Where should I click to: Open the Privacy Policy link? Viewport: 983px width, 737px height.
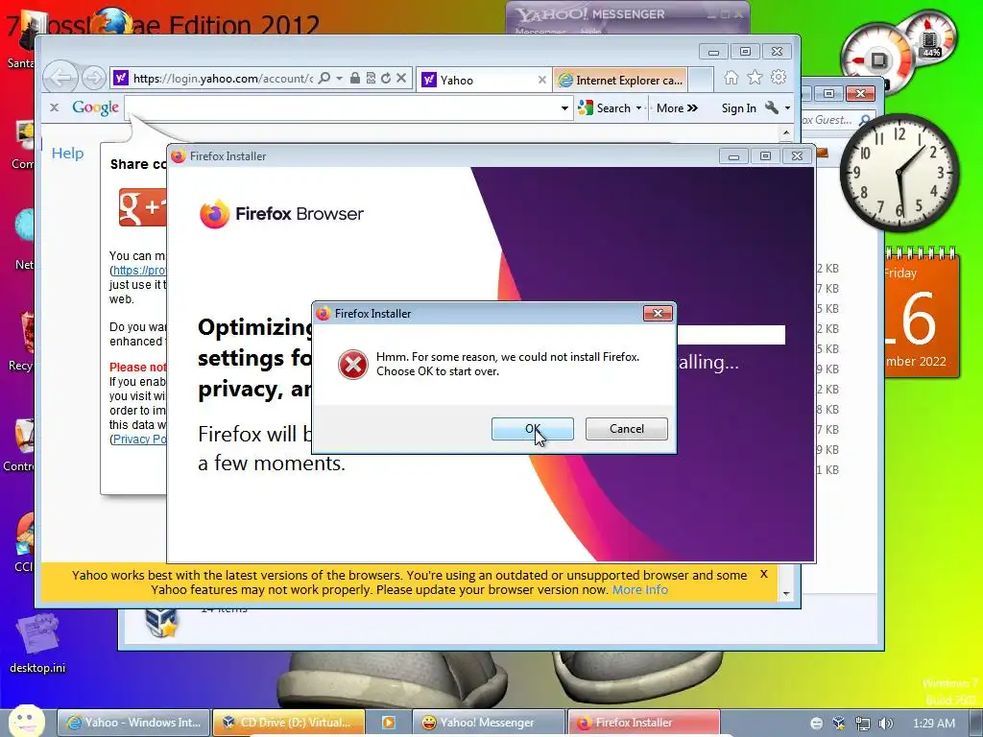pos(140,440)
